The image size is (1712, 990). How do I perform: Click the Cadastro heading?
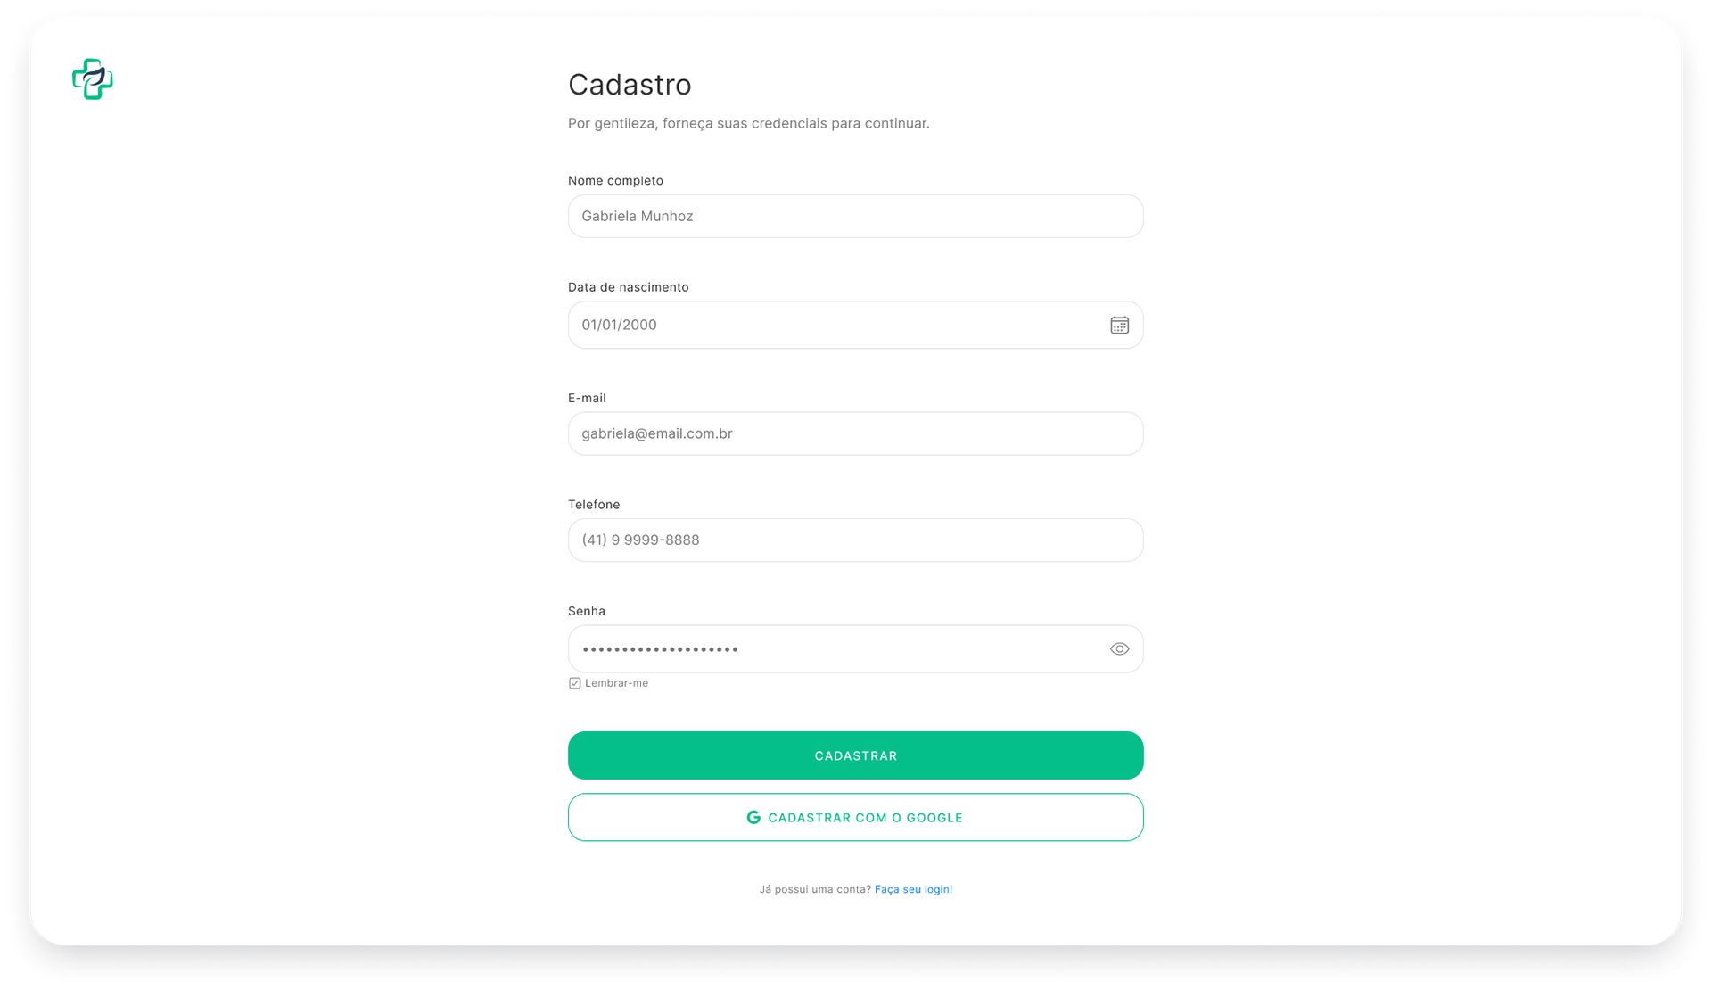tap(630, 85)
